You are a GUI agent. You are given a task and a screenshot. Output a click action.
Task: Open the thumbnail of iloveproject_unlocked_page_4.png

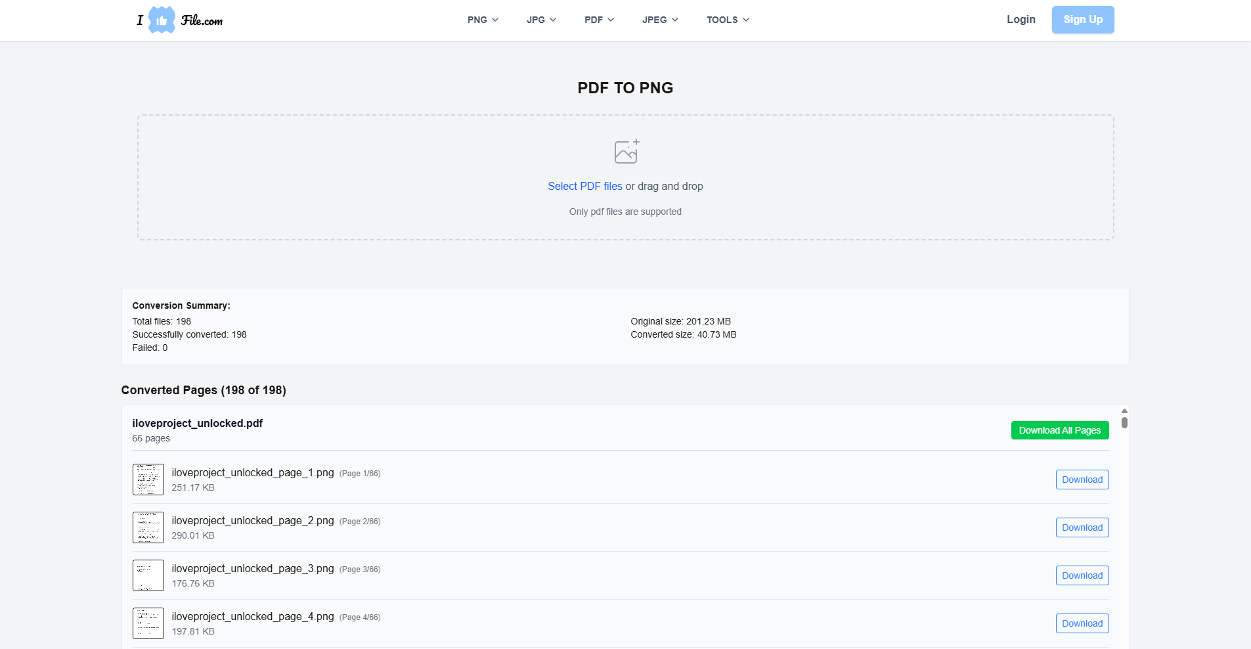coord(148,623)
